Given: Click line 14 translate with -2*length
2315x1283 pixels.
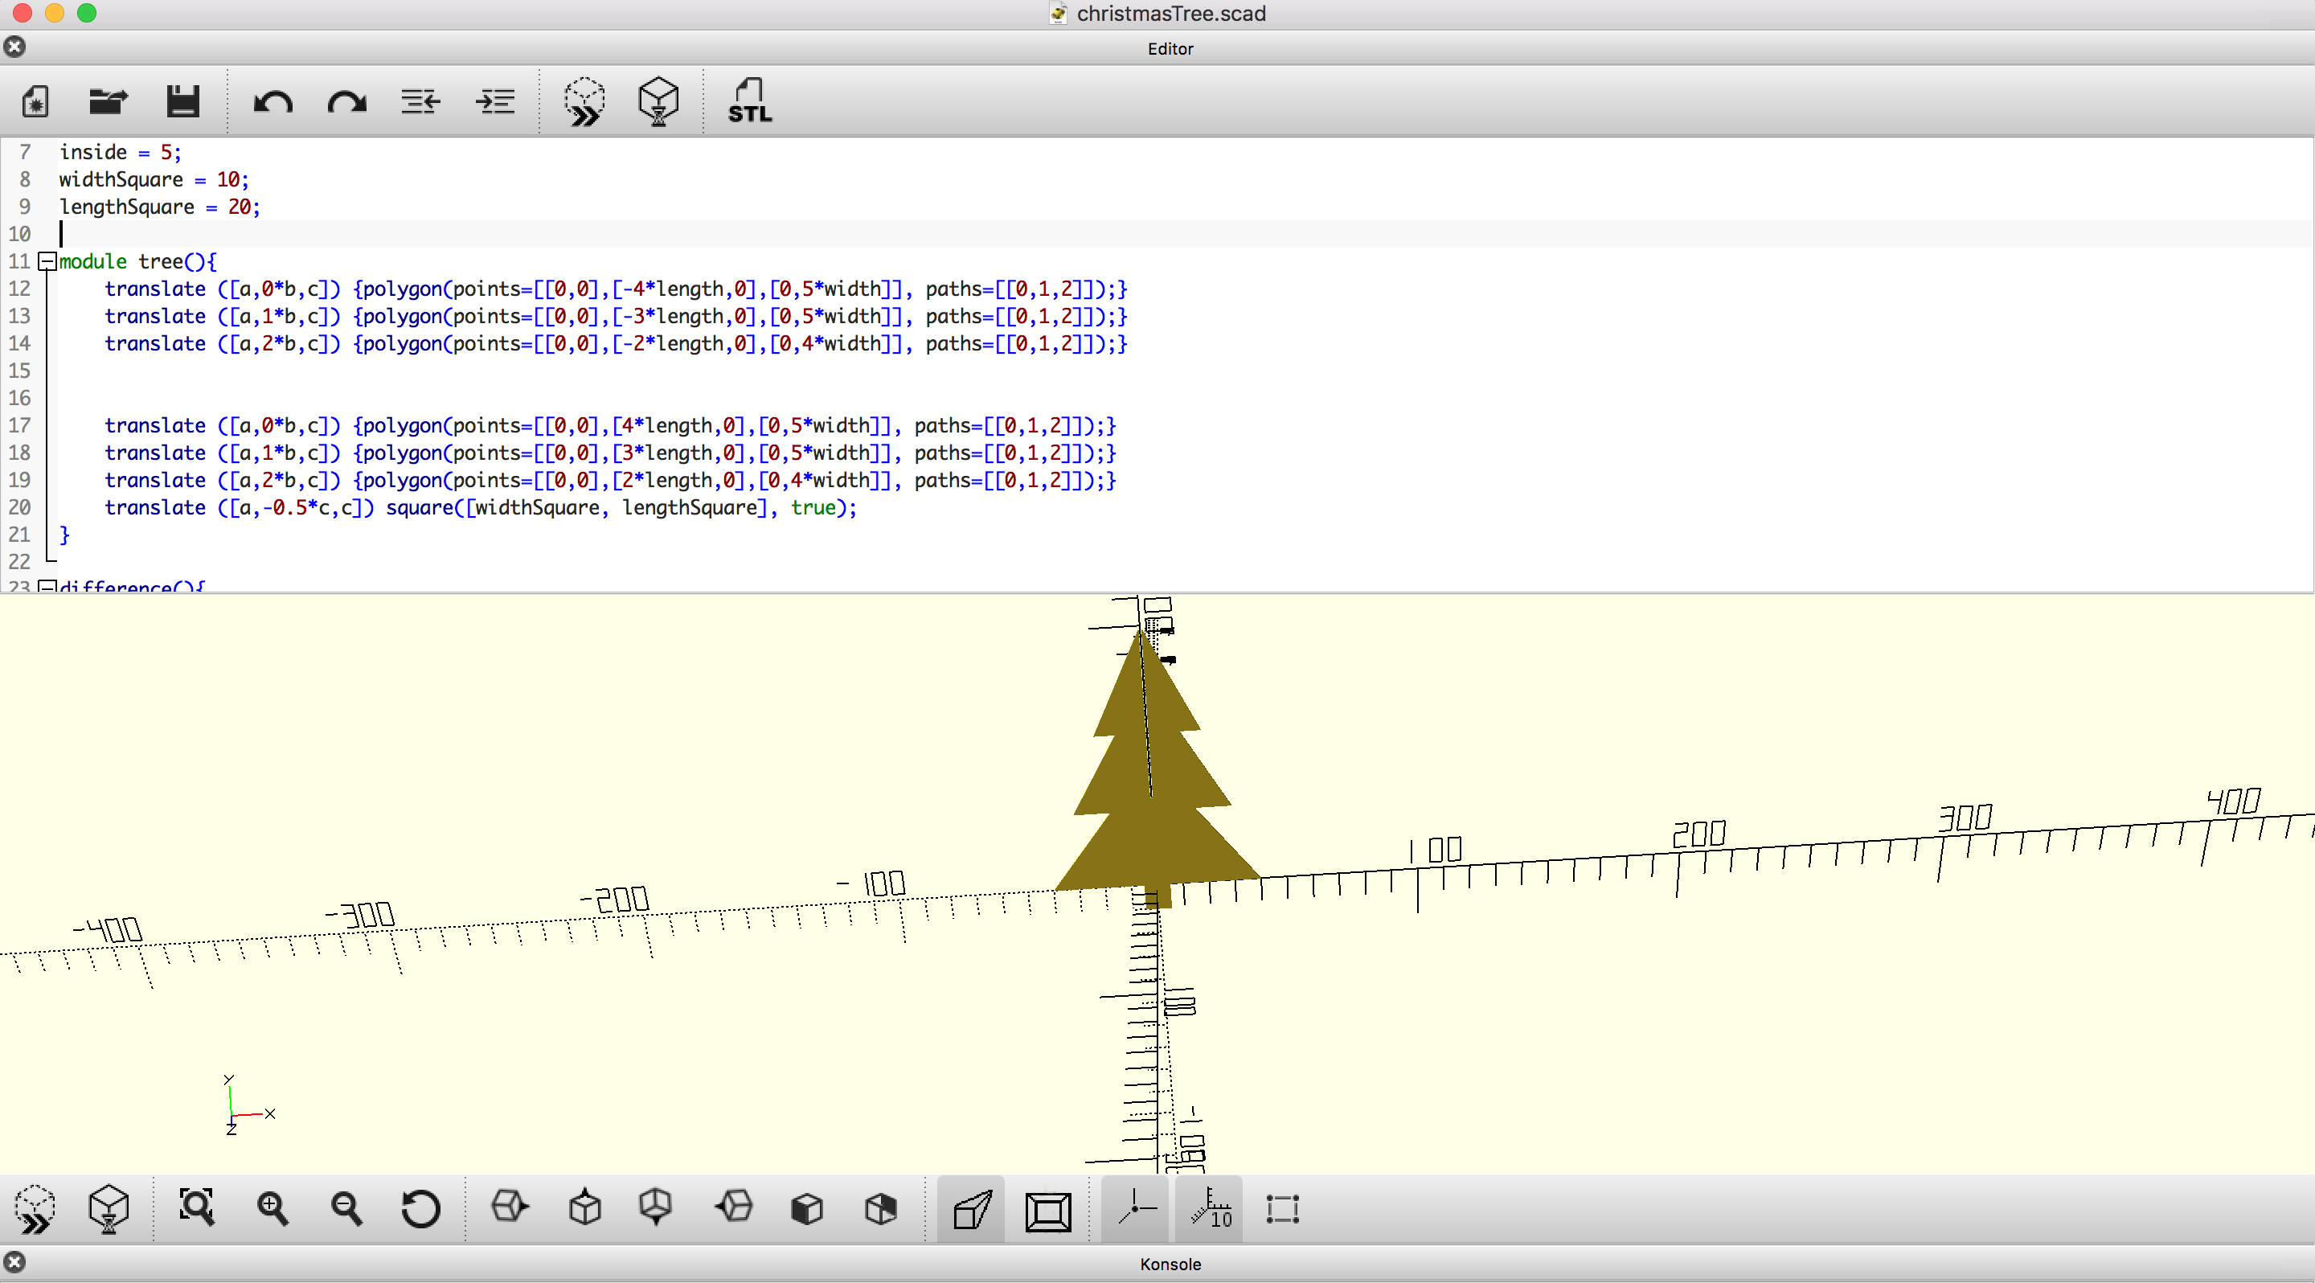Looking at the screenshot, I should click(616, 343).
